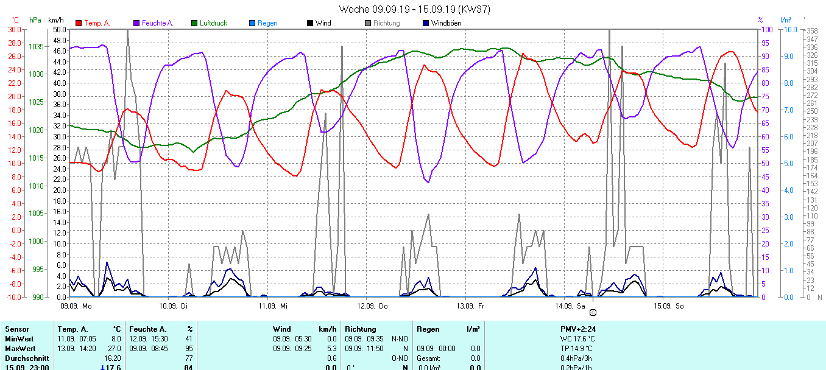826x370 pixels.
Task: Click the purple Feuchte A. legend square
Action: [x=136, y=23]
